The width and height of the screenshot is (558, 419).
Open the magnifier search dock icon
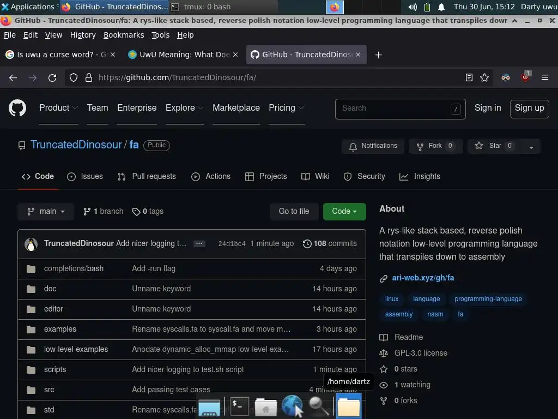[318, 406]
